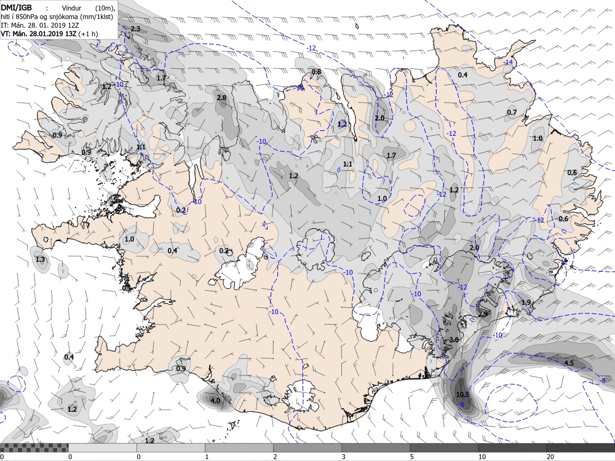Click the 4.5 snowfall value offshore
The height and width of the screenshot is (461, 615).
pyautogui.click(x=569, y=363)
